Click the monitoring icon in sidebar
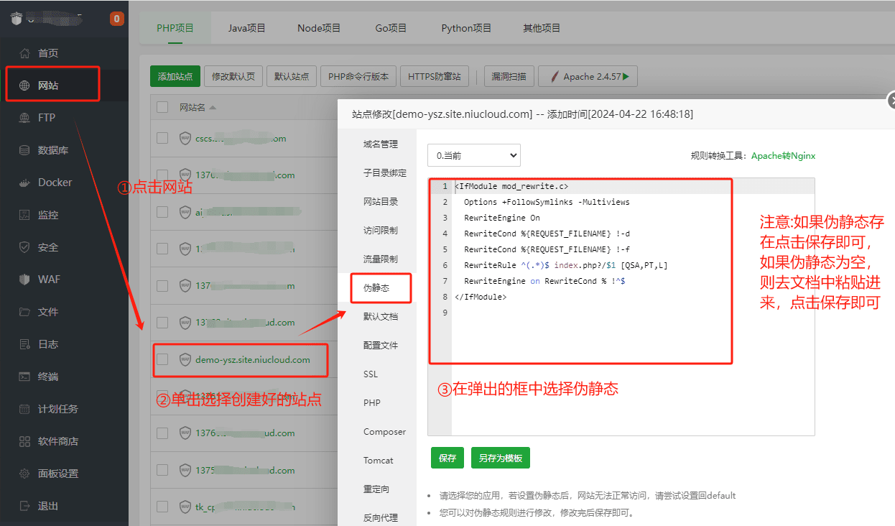This screenshot has height=526, width=895. [x=25, y=215]
